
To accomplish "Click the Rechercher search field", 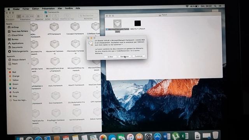I will click(x=88, y=16).
